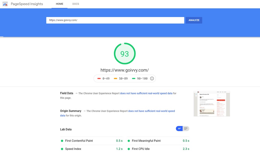Click the 1.2 s Speed Index value
The image size is (260, 152).
point(119,149)
